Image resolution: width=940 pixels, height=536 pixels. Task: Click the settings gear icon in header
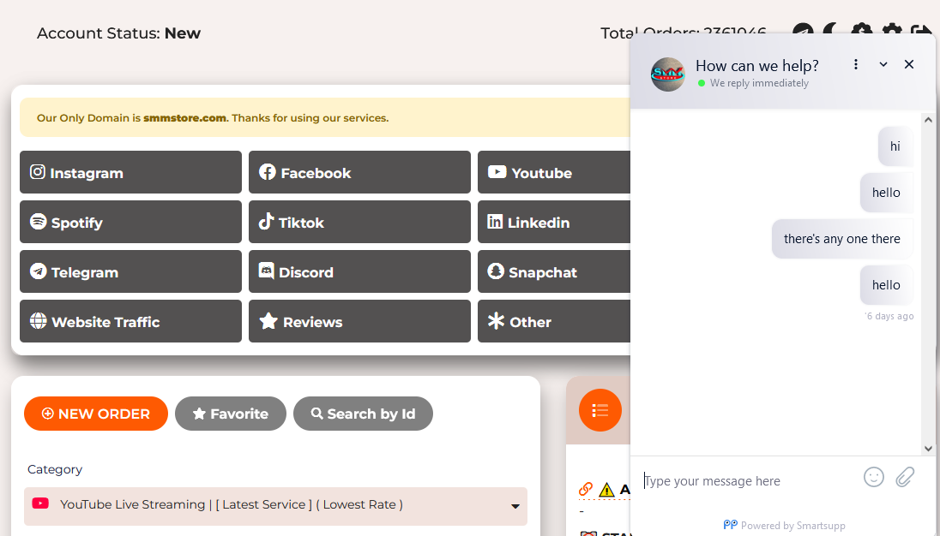pos(892,29)
